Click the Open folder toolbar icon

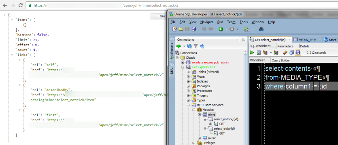pyautogui.click(x=181, y=29)
